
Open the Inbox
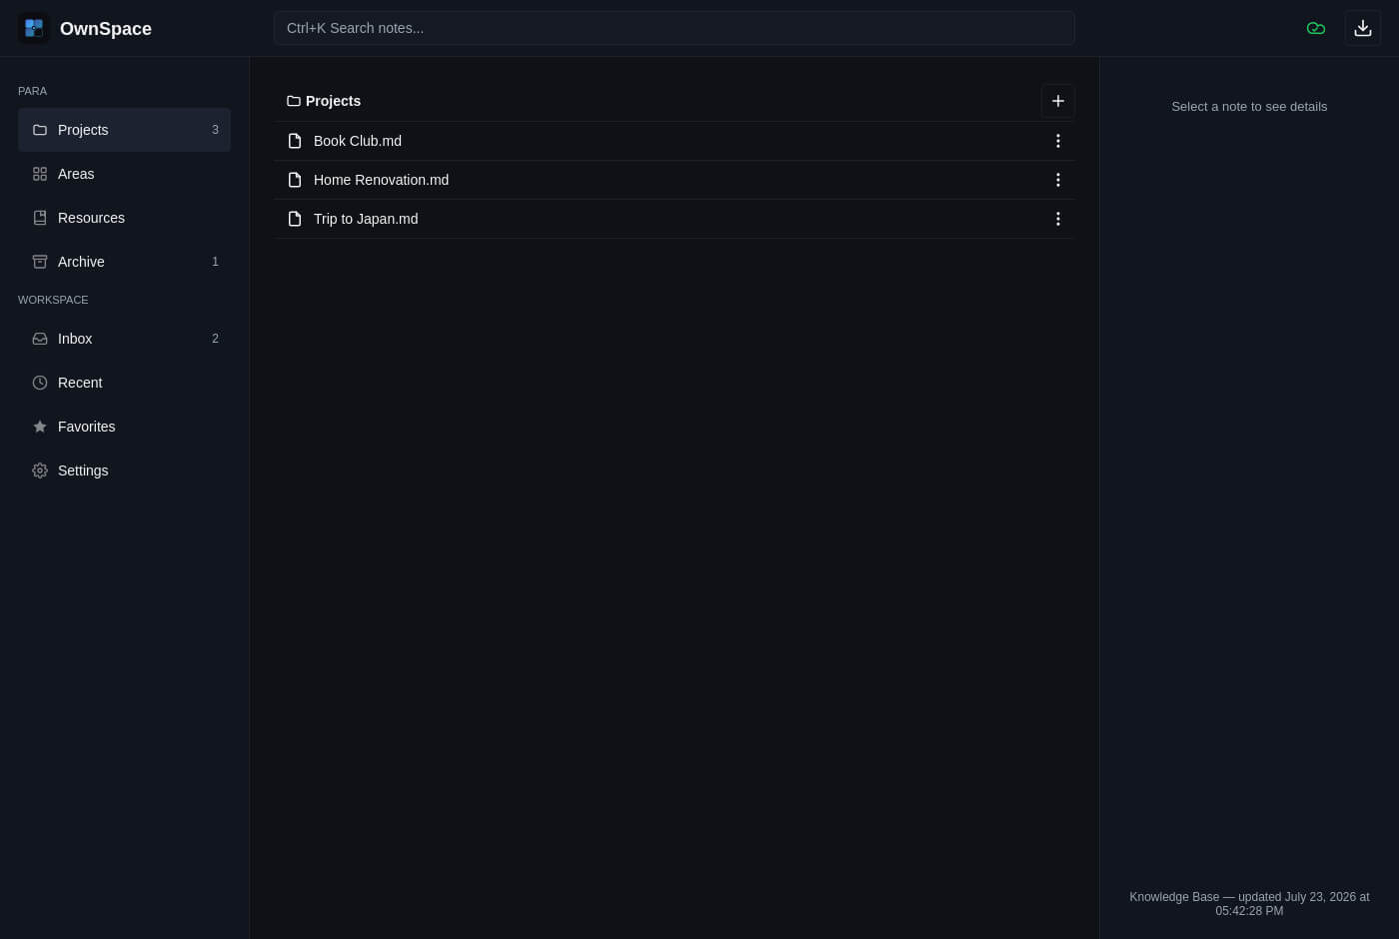124,339
